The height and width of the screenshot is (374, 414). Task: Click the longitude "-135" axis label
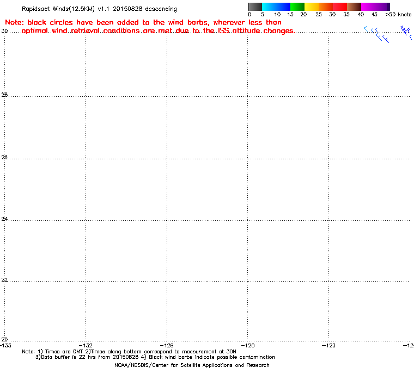click(x=5, y=345)
